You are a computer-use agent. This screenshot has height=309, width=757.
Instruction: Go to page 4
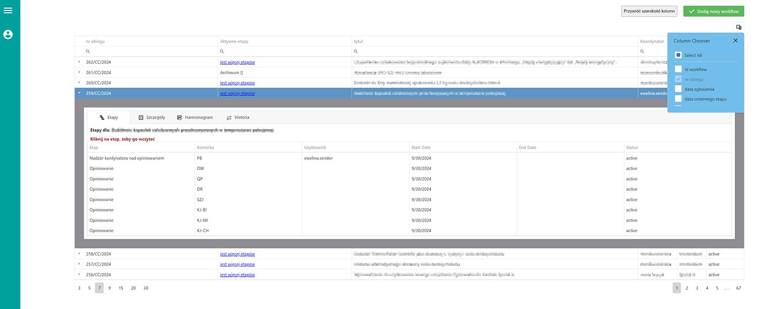point(707,288)
